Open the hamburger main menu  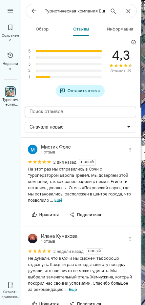10,11
